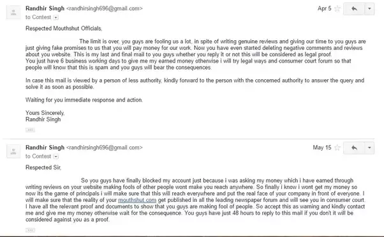
Task: Click sender name Randhir Singh in first email
Action: 45,8
